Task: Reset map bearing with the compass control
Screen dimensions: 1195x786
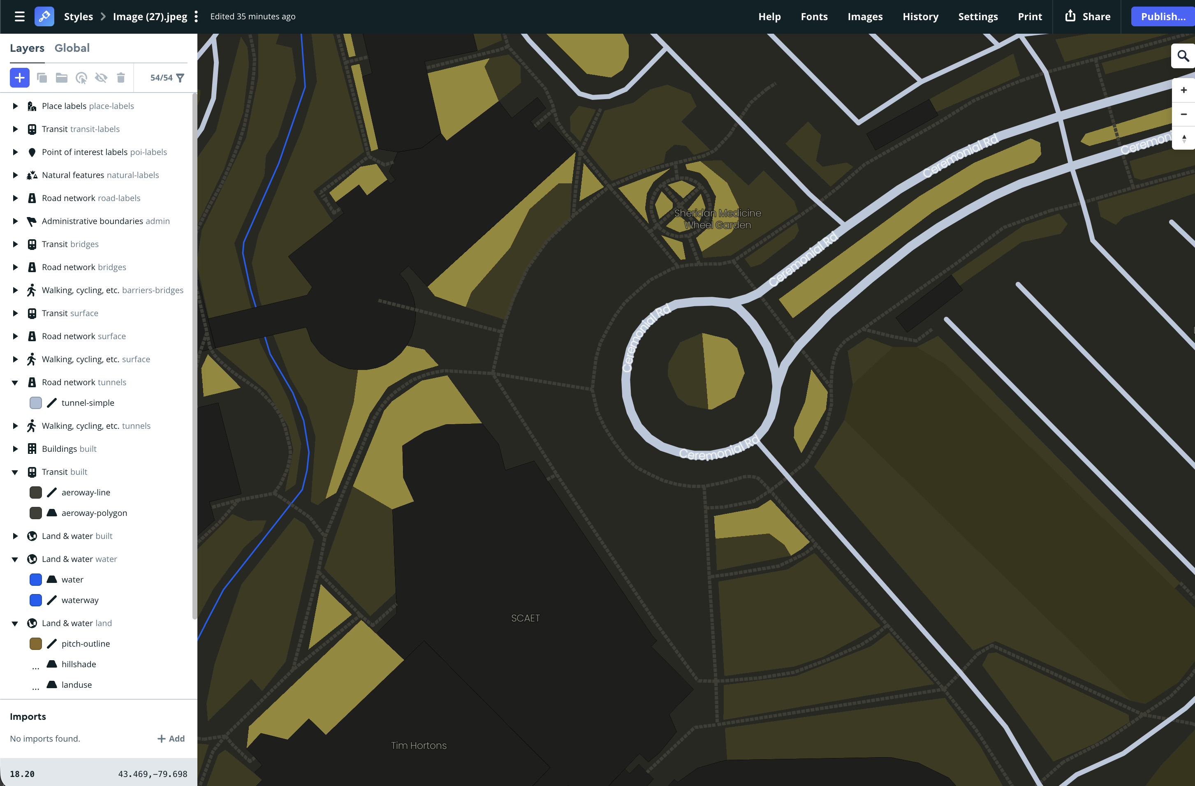Action: coord(1183,139)
